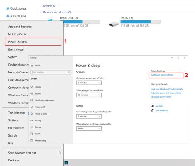Click the Focus assist moon icon

(x=32, y=107)
